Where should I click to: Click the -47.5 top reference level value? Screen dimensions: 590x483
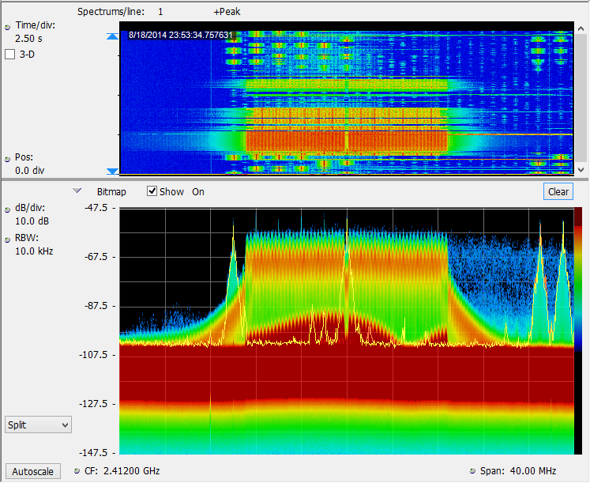(x=100, y=208)
